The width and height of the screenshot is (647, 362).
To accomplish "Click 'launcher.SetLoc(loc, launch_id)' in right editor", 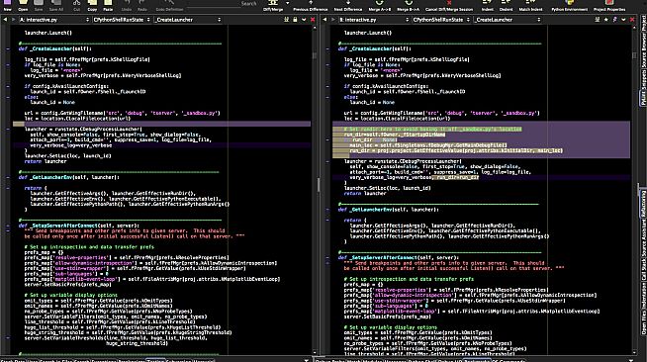I will pos(388,188).
